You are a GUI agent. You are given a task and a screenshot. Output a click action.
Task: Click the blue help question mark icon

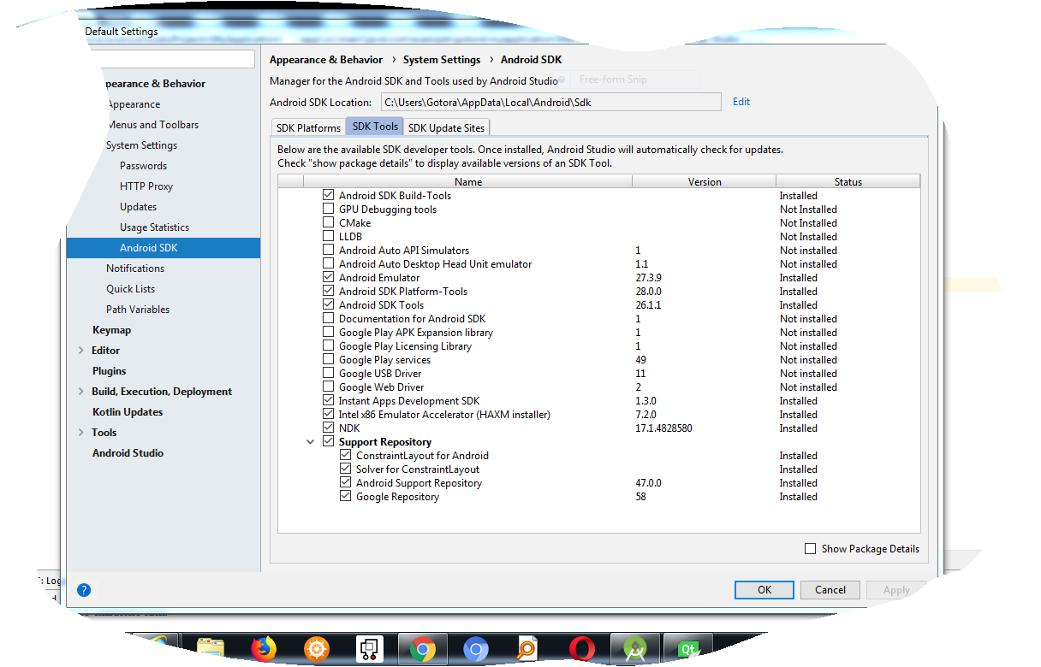[x=84, y=590]
